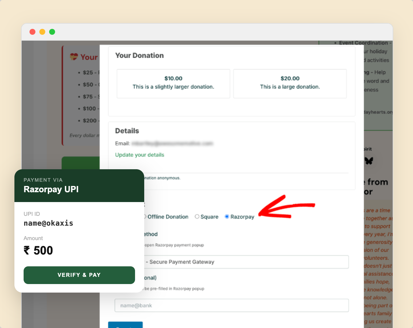Click the Event Coordination text in background
This screenshot has width=413, height=328.
pos(364,43)
